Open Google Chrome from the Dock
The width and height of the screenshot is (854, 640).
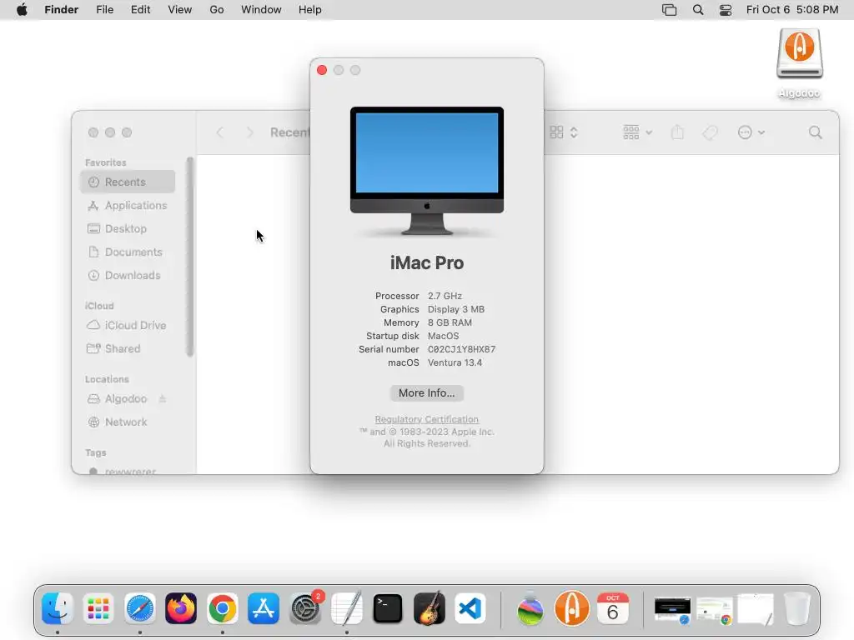tap(222, 608)
